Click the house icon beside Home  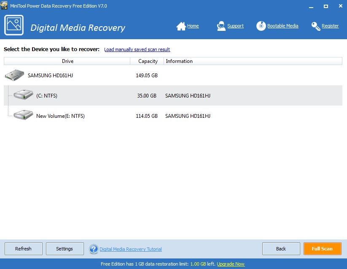(181, 26)
